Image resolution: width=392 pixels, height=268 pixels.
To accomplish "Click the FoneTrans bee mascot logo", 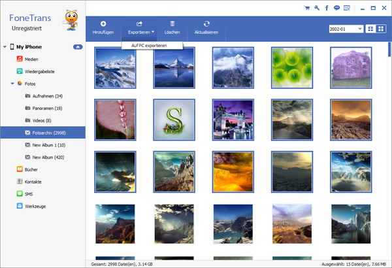I will click(71, 20).
